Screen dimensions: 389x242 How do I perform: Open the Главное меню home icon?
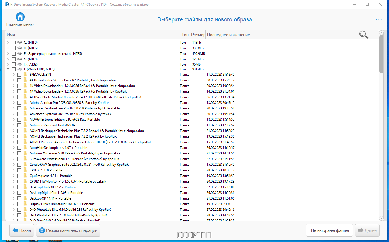click(x=20, y=17)
